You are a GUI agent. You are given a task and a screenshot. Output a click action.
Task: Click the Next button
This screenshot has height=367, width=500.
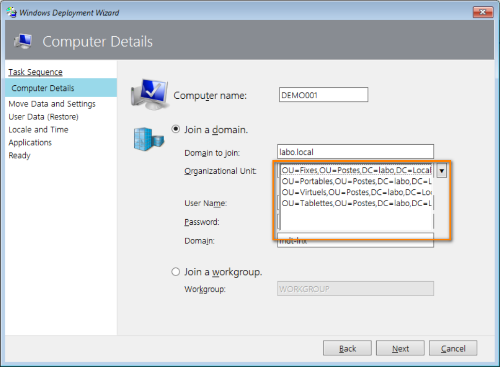[400, 348]
